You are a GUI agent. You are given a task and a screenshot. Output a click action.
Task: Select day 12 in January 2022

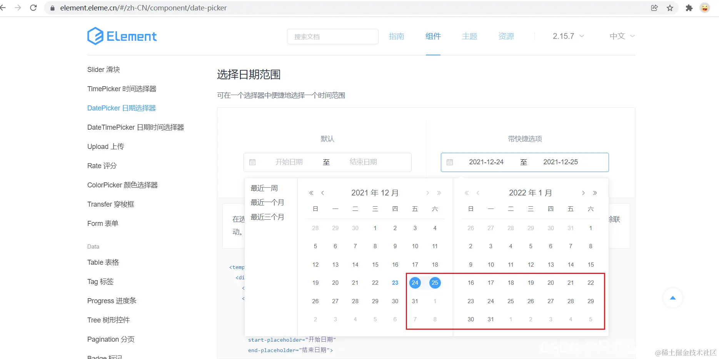click(531, 265)
